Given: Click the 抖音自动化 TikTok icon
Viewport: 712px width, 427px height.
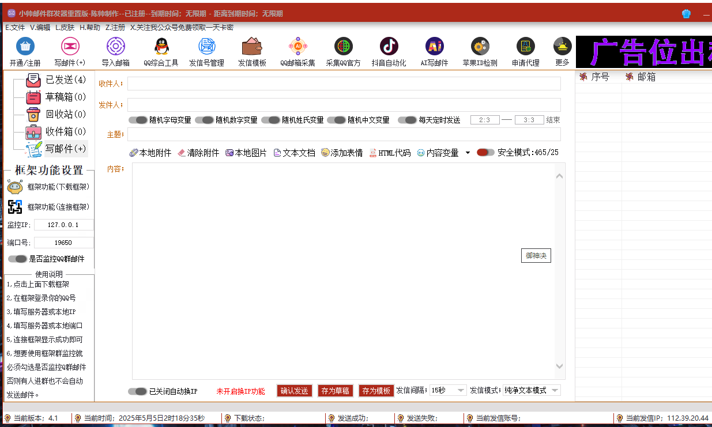Looking at the screenshot, I should coord(389,46).
